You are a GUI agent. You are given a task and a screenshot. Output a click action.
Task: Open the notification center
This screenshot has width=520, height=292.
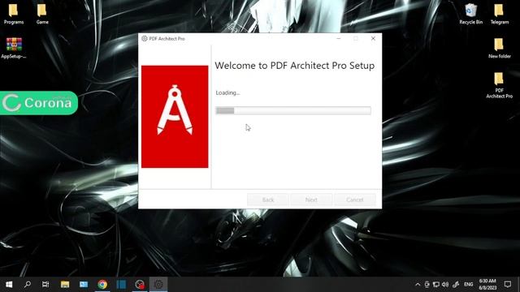[508, 285]
